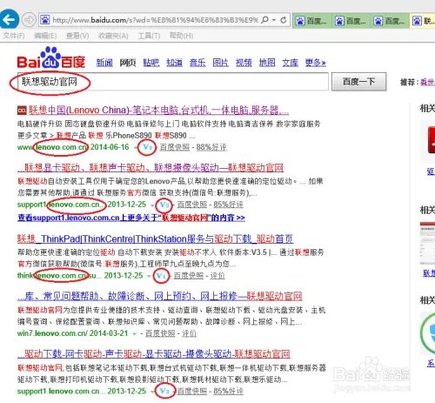This screenshot has width=435, height=403.
Task: Open the 工具(T) menu
Action: (149, 36)
